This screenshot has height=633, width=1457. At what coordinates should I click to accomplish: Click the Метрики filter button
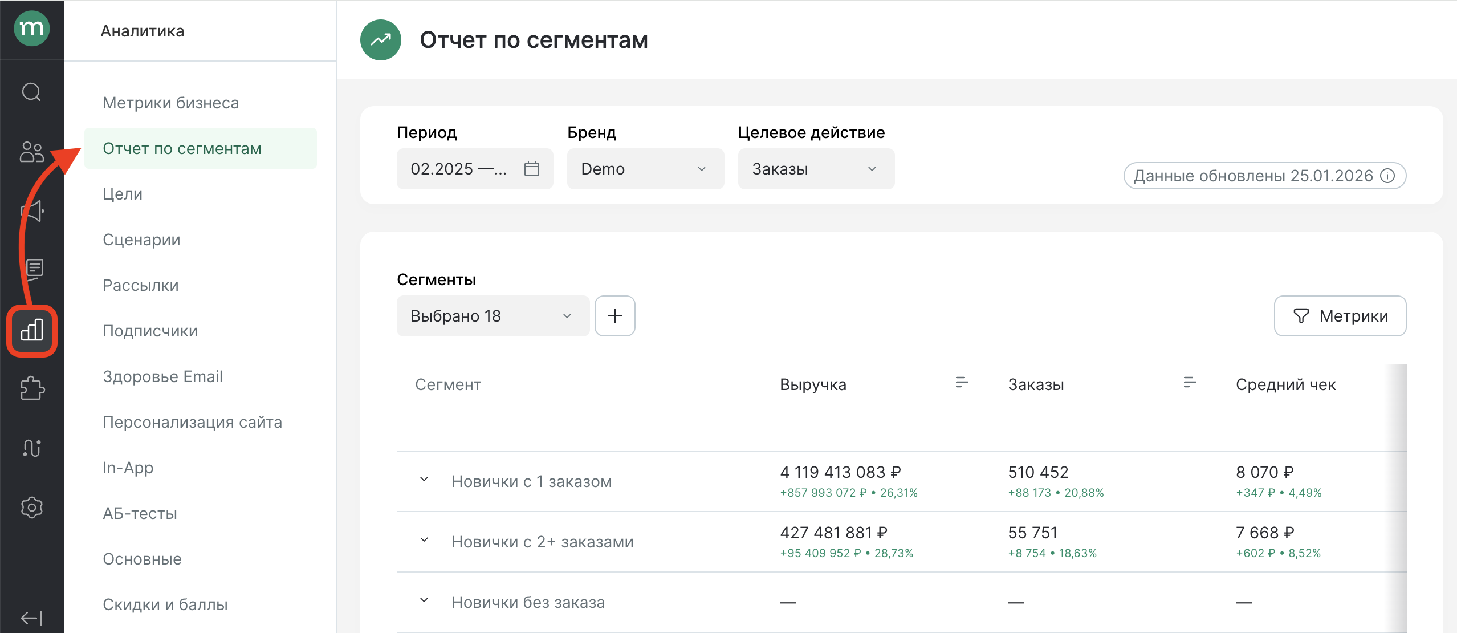point(1340,316)
